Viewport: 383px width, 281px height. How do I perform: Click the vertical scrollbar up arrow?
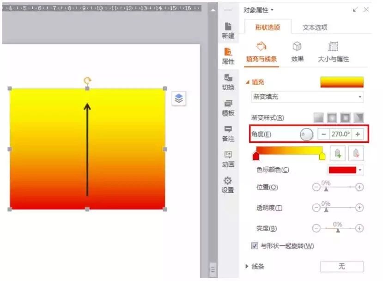(x=213, y=10)
